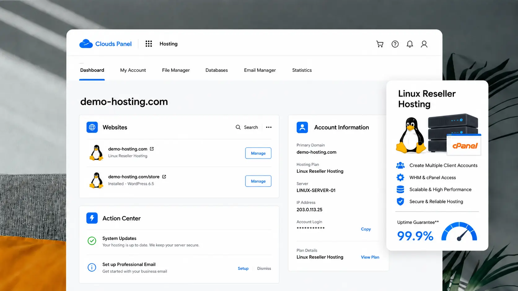Click the Scalable & High Performance database icon
The height and width of the screenshot is (291, 518).
[x=400, y=189]
